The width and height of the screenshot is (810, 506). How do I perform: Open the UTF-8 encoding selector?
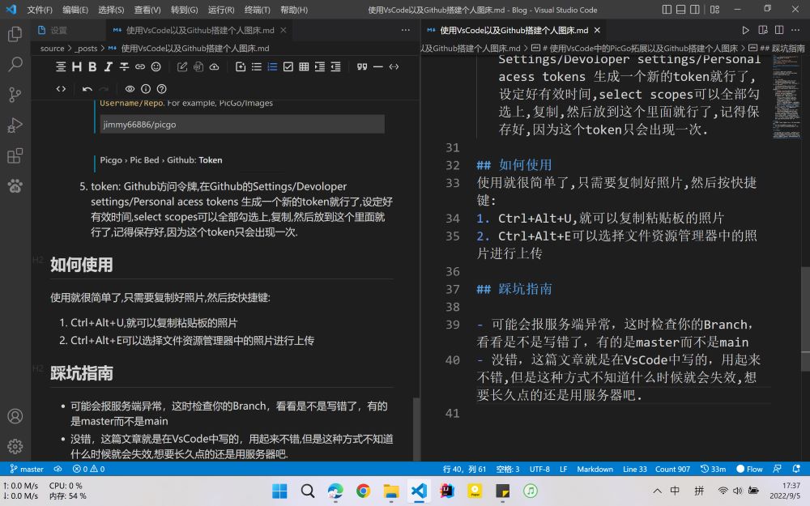[539, 469]
